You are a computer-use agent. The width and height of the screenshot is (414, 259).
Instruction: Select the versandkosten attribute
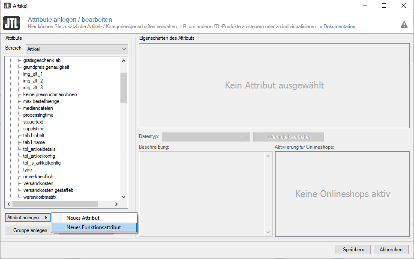click(38, 183)
